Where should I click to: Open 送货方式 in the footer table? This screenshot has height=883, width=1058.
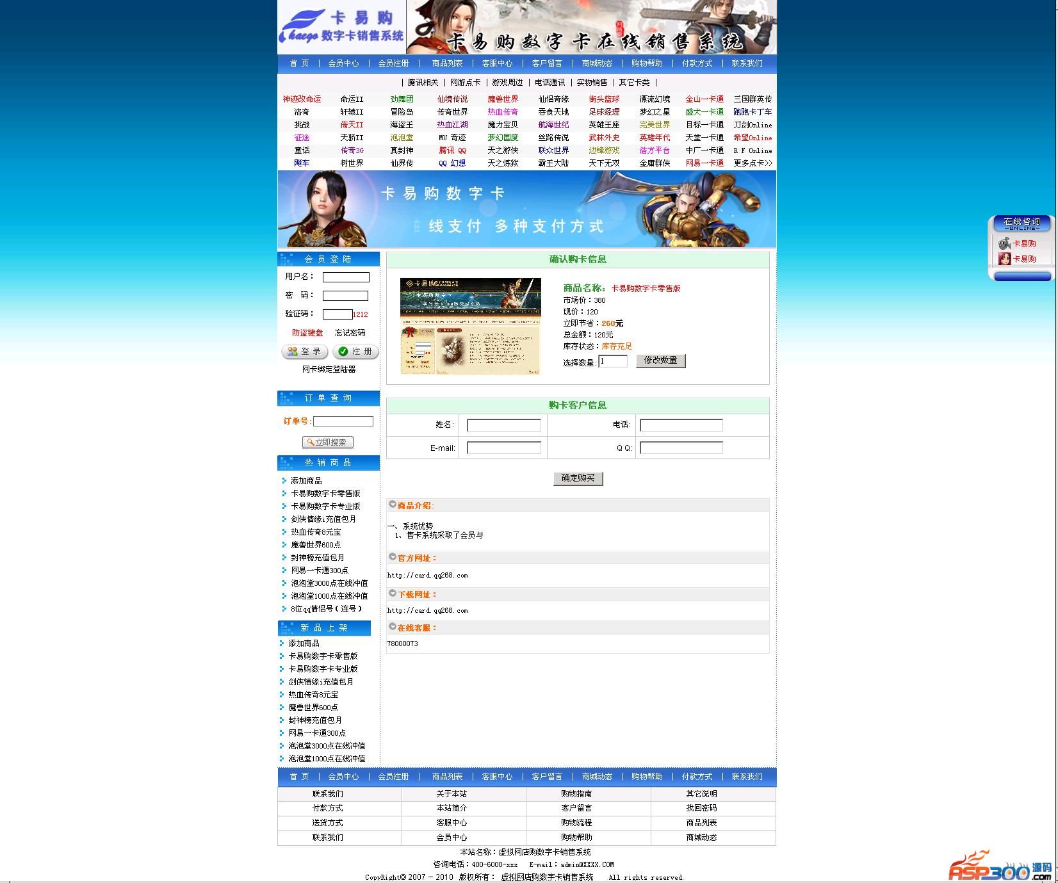pyautogui.click(x=328, y=823)
